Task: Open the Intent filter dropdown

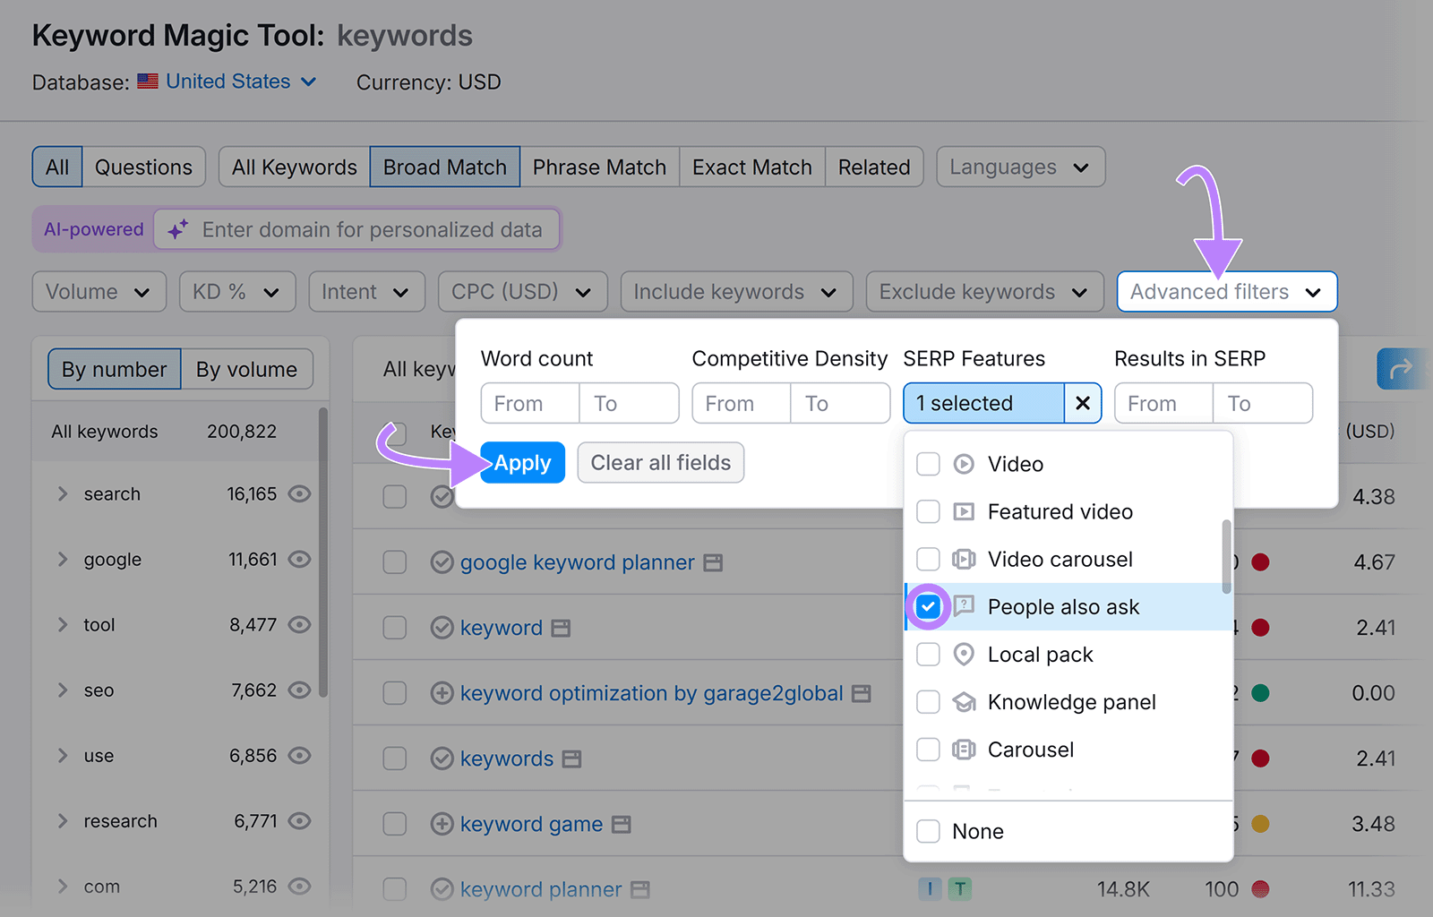Action: (x=366, y=291)
